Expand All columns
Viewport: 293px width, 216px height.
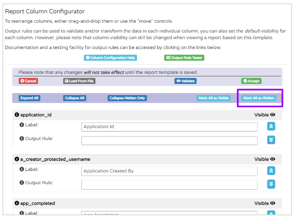click(x=29, y=98)
